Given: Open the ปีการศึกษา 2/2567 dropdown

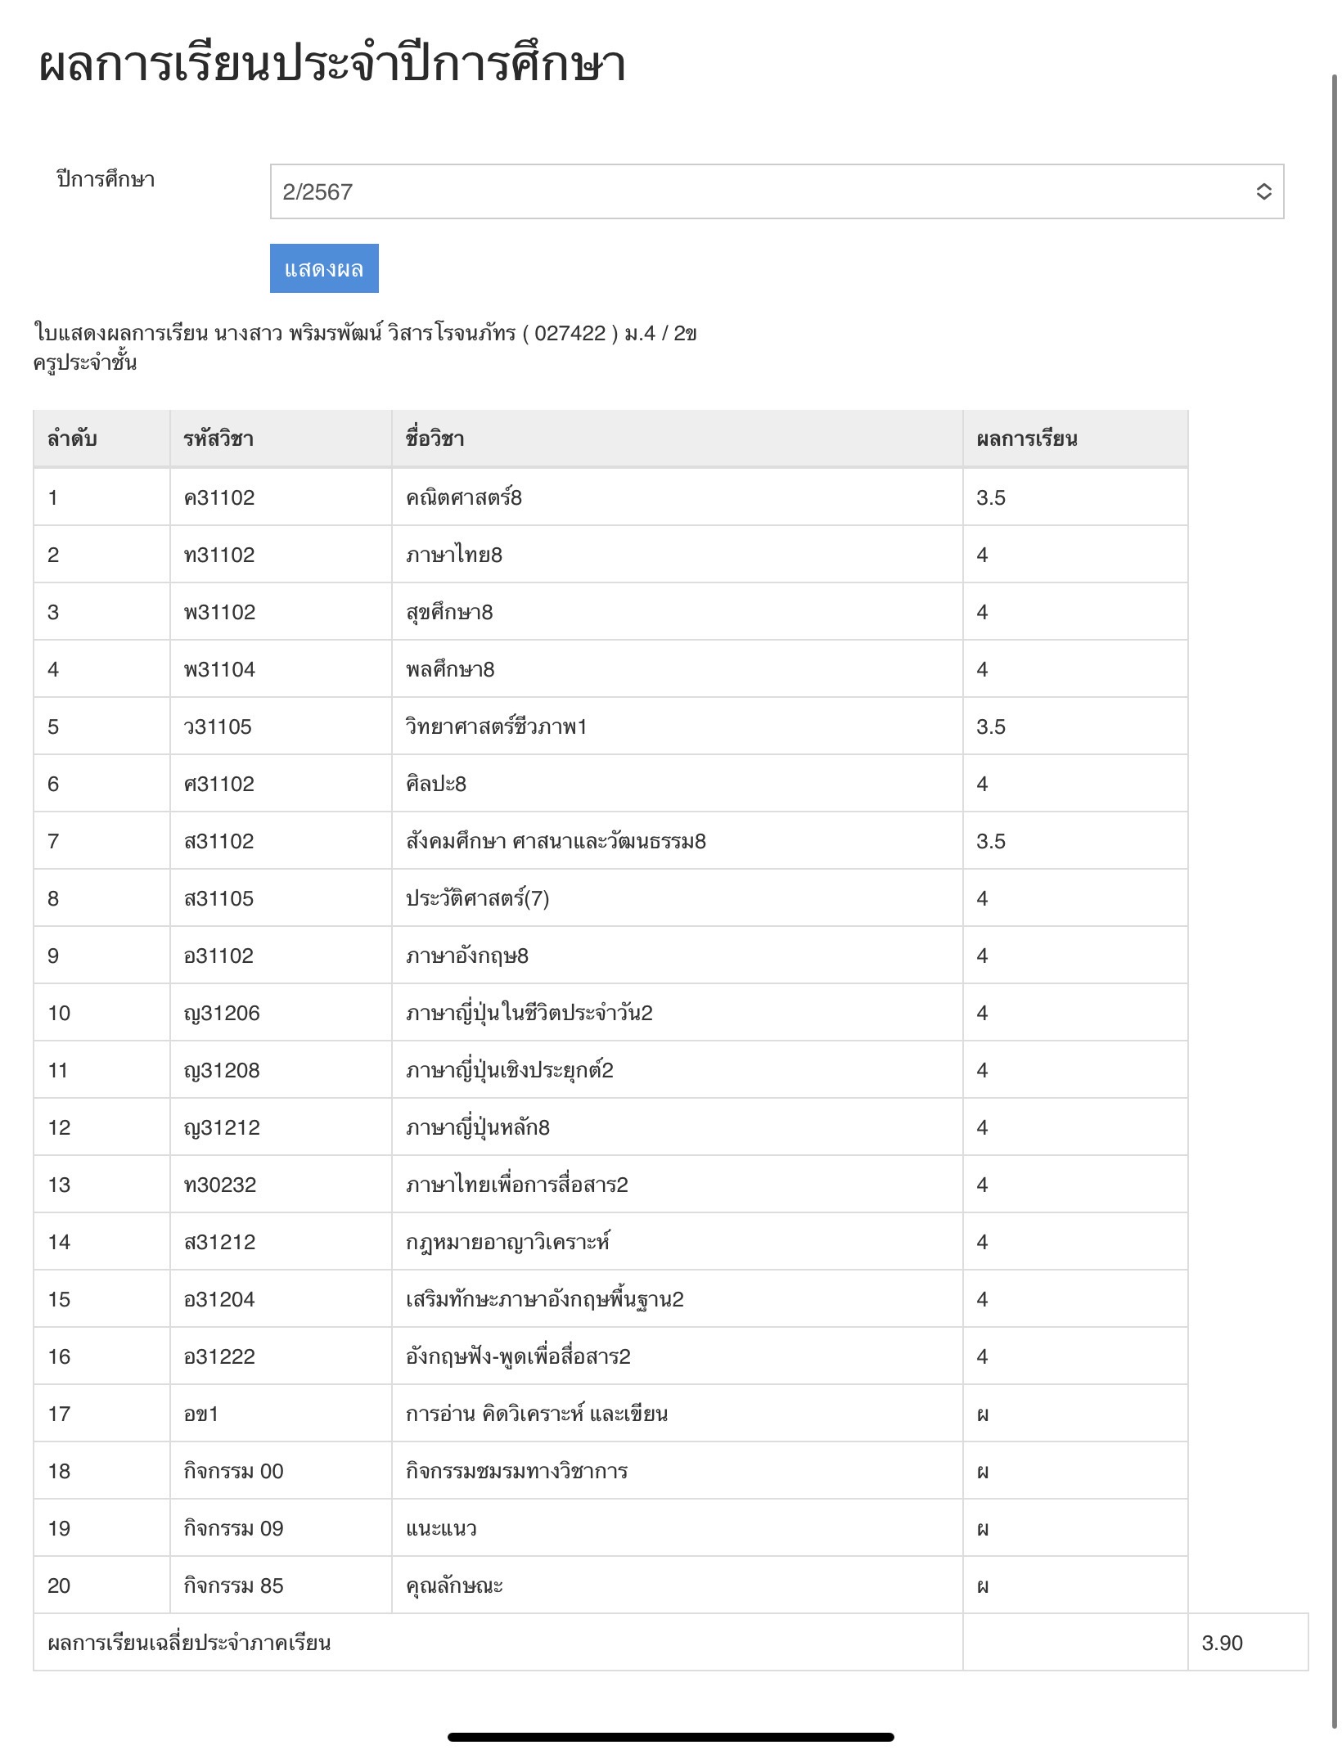Looking at the screenshot, I should pos(777,191).
